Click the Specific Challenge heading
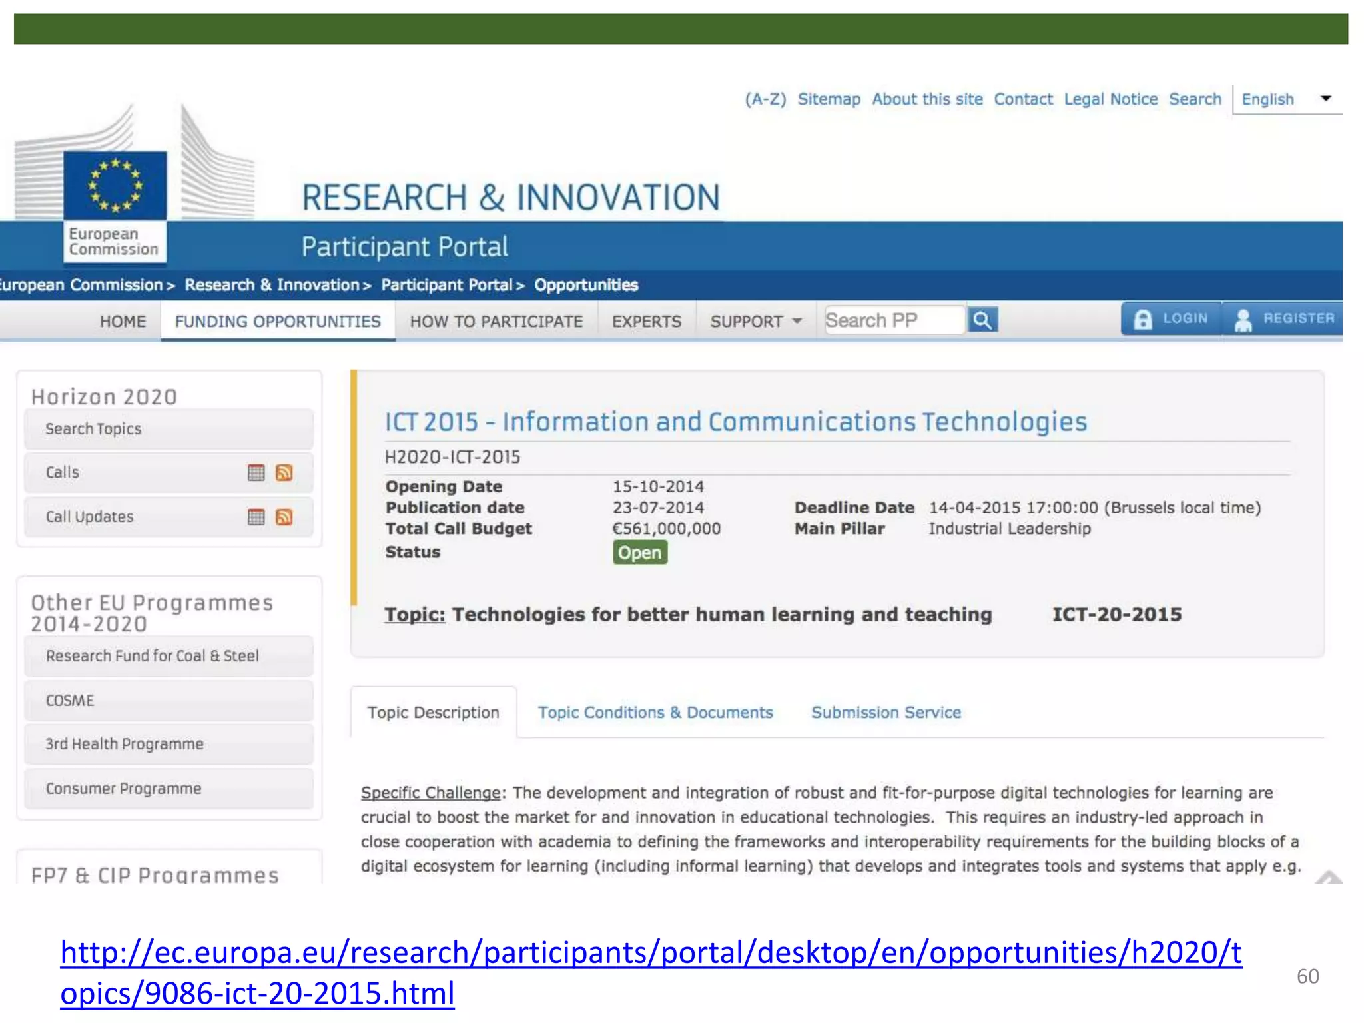Viewport: 1364px width, 1023px height. click(x=430, y=793)
